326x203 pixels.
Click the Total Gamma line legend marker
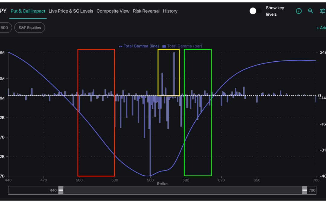coord(120,46)
